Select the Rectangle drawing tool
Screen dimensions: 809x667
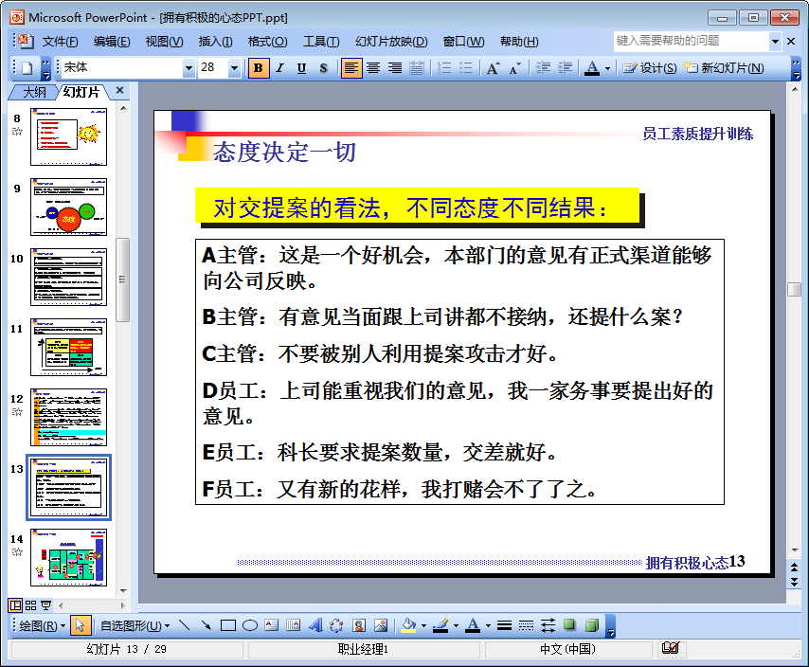tap(228, 625)
